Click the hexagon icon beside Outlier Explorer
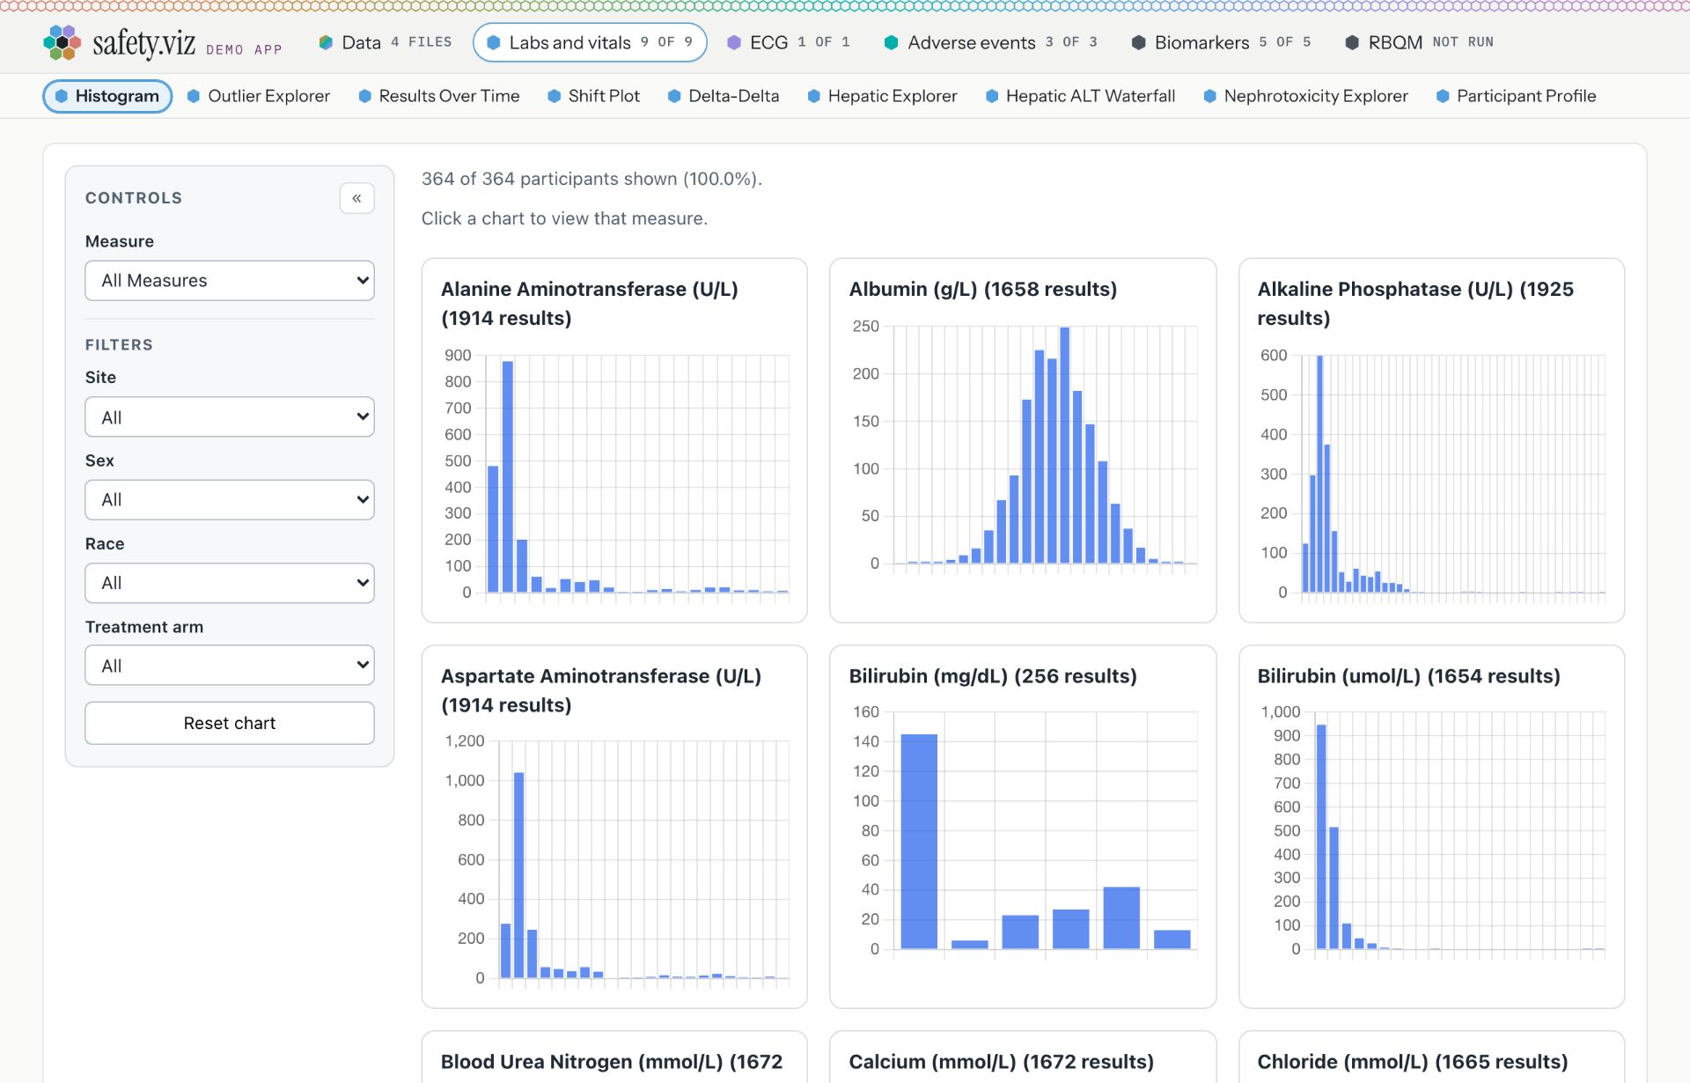Image resolution: width=1690 pixels, height=1083 pixels. [194, 96]
